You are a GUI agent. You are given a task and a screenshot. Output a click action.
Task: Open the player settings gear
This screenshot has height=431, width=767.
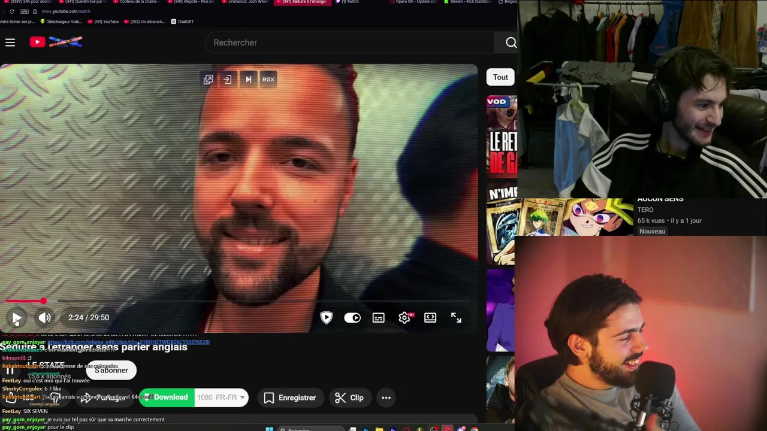(404, 318)
